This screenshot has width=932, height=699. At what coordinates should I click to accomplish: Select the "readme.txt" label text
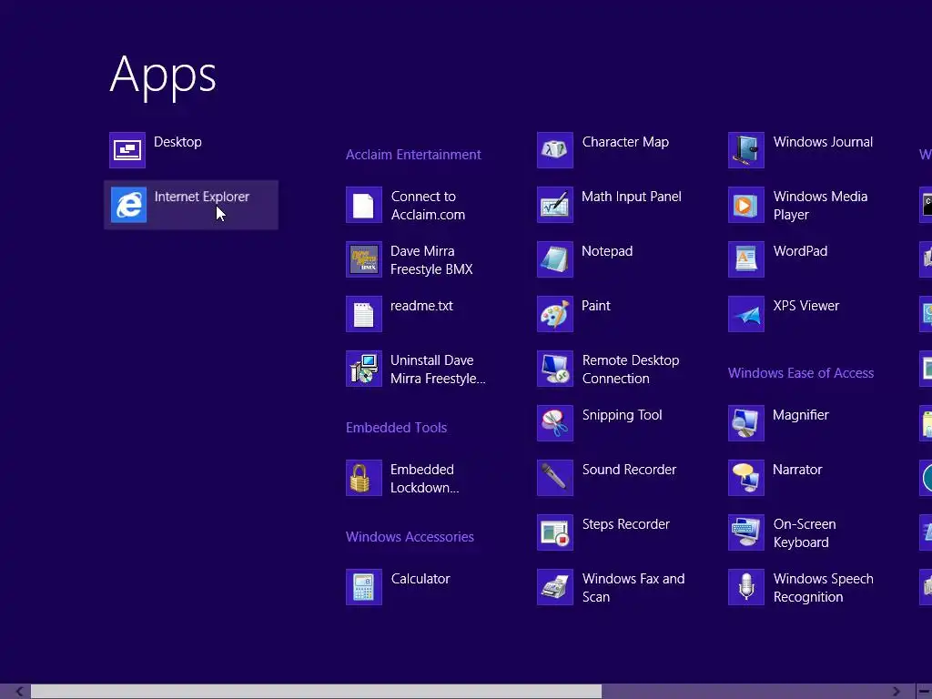point(421,306)
